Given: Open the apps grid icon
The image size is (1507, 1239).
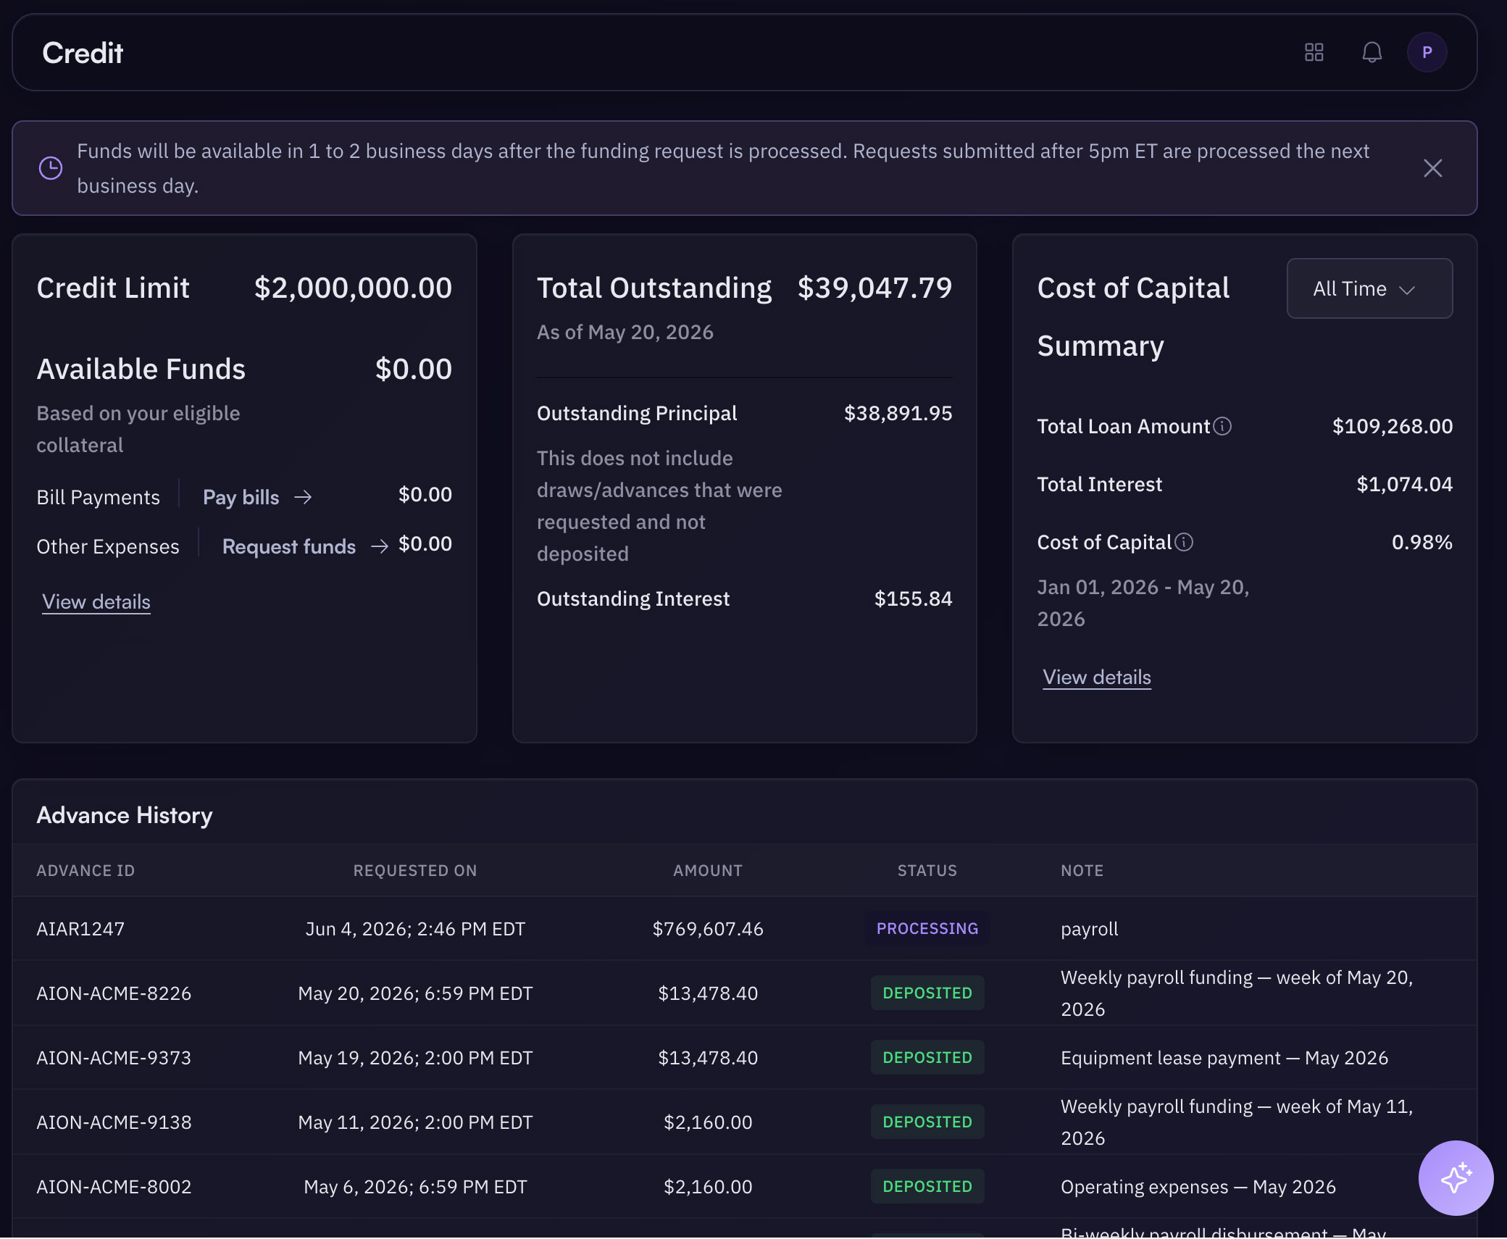Looking at the screenshot, I should coord(1314,52).
